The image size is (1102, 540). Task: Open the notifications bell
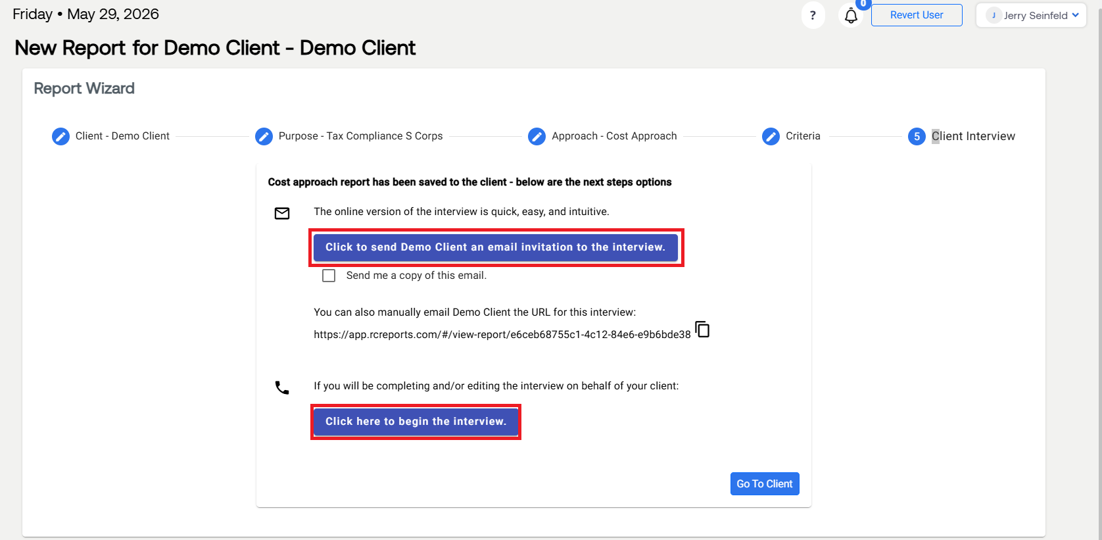click(x=851, y=15)
